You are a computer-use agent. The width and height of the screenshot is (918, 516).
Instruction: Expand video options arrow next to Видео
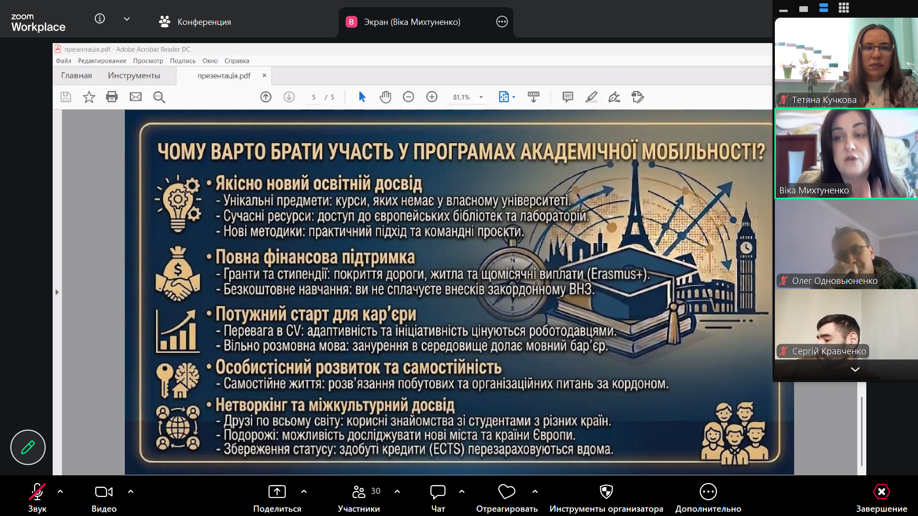coord(131,492)
